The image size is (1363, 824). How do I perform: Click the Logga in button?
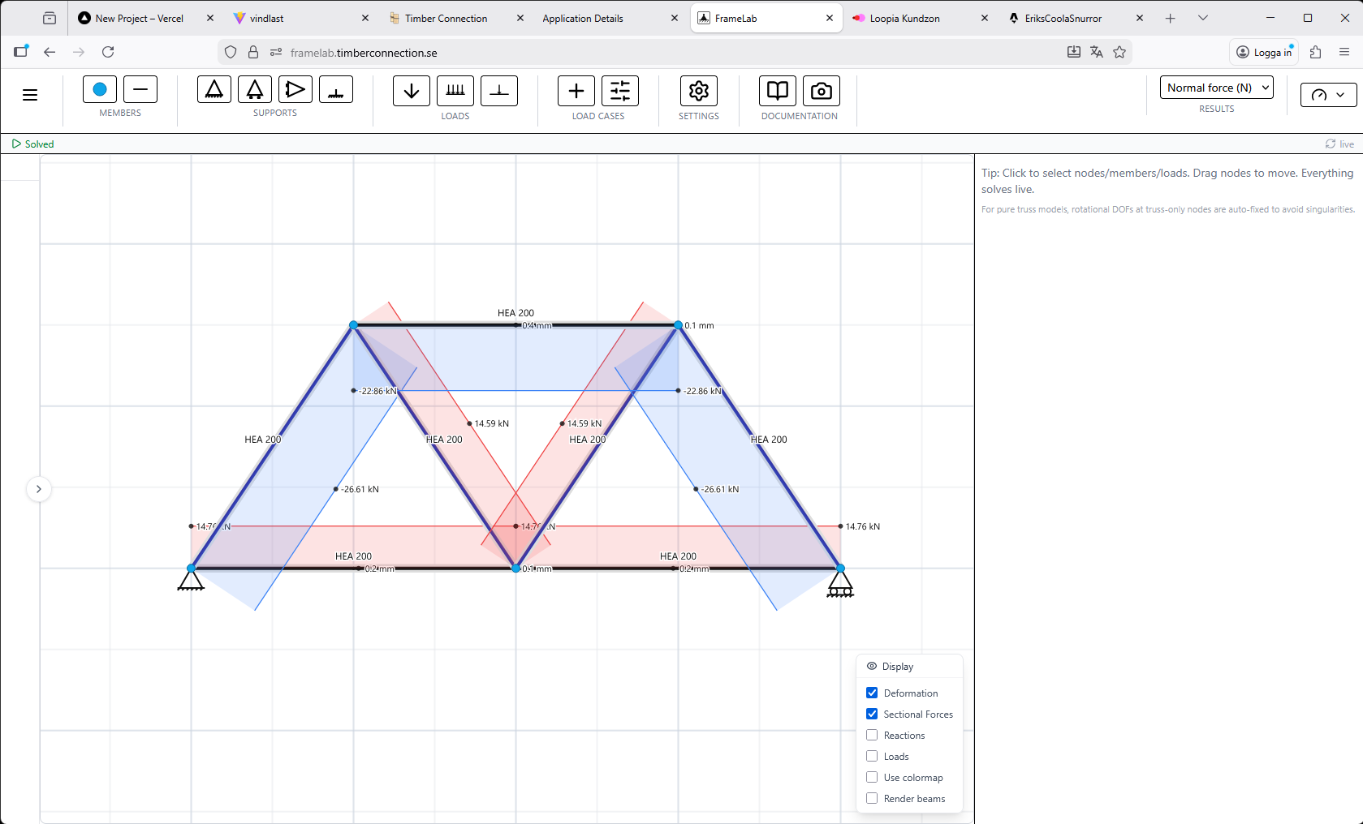(x=1264, y=52)
